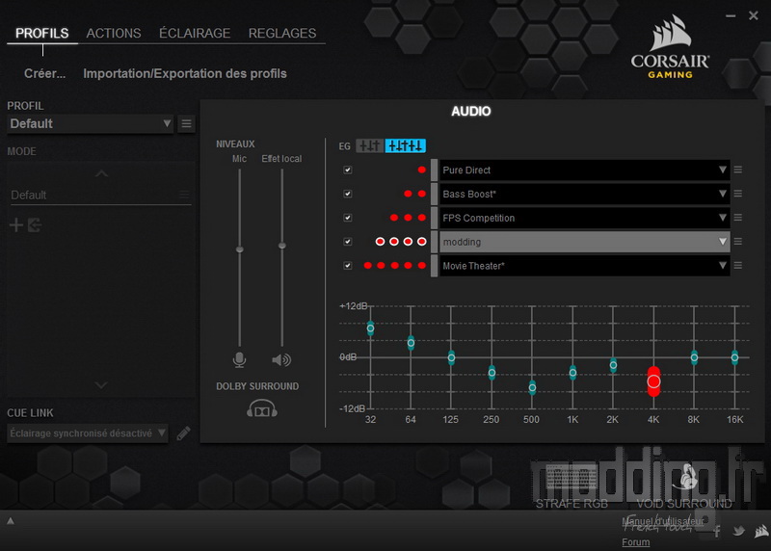Expand the Pure Direct preset dropdown
This screenshot has height=551, width=771.
point(585,171)
